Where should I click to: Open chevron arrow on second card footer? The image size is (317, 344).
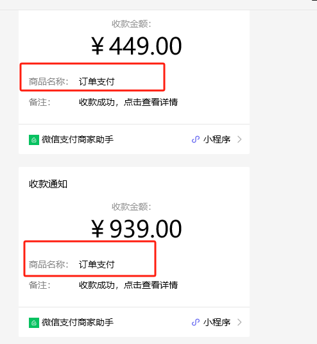[239, 322]
